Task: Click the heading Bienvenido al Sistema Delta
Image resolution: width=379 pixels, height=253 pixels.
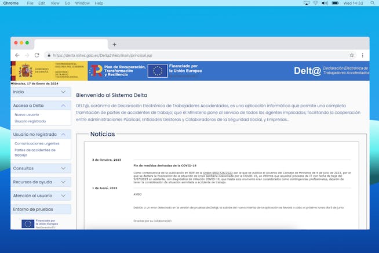Action: [111, 95]
